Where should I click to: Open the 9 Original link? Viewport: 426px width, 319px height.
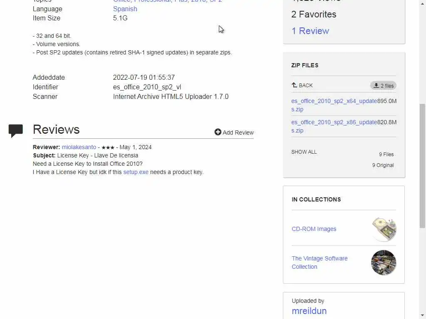(383, 165)
